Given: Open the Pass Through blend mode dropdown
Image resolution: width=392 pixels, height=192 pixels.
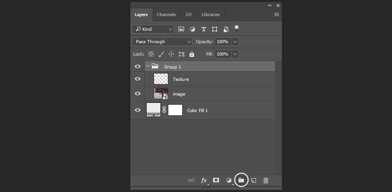Looking at the screenshot, I should point(162,41).
